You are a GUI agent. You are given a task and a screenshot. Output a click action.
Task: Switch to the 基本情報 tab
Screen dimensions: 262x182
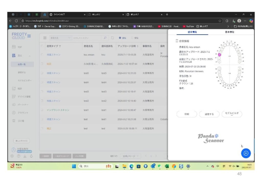tap(229, 32)
